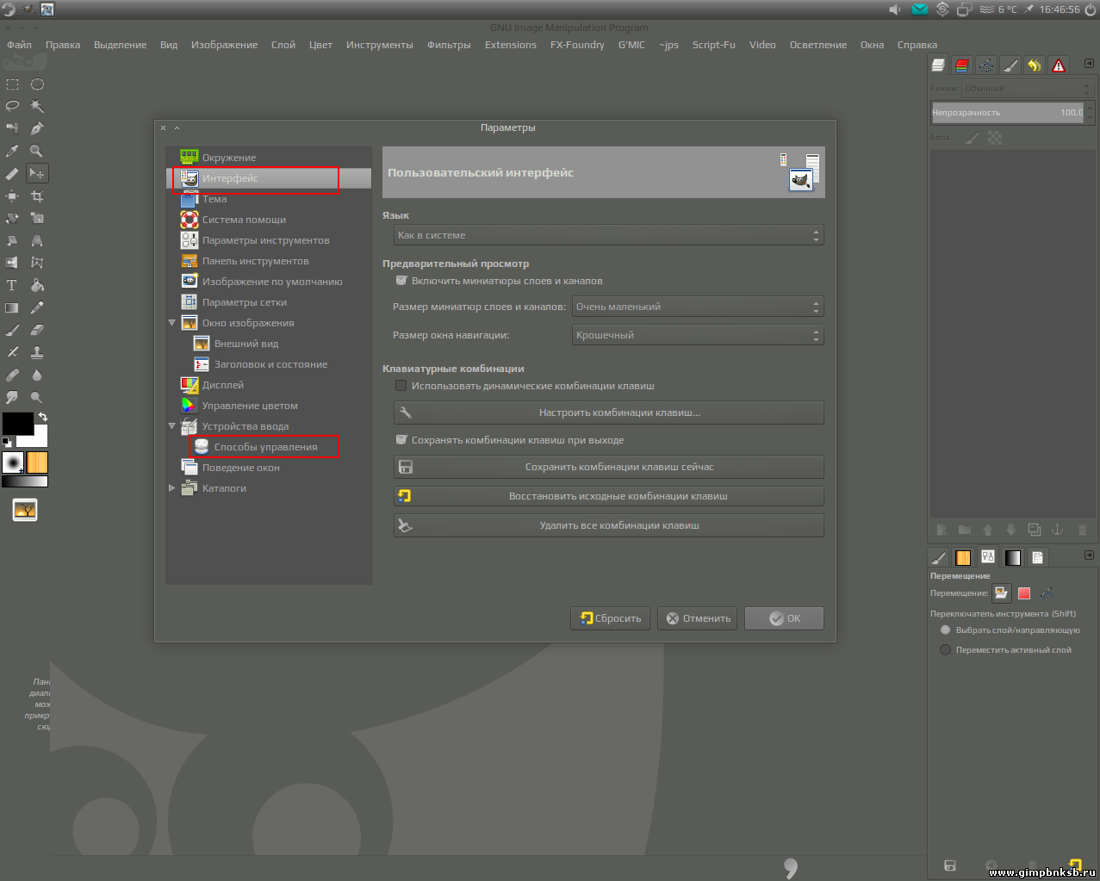Collapse the 'Устройства ввода' tree node

(171, 426)
